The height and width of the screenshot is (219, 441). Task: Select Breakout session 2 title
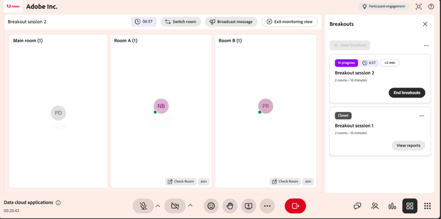pyautogui.click(x=355, y=73)
